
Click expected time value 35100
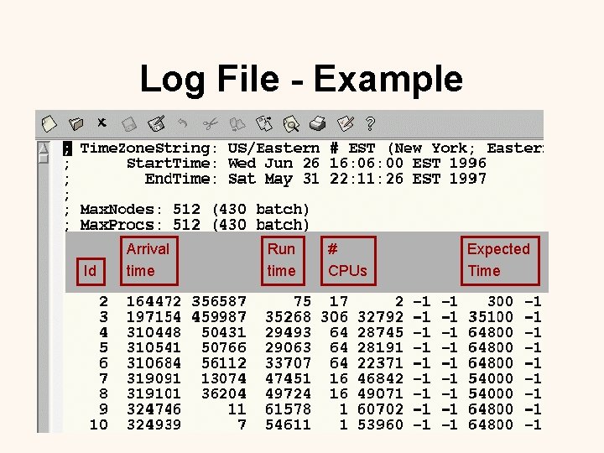coord(491,317)
